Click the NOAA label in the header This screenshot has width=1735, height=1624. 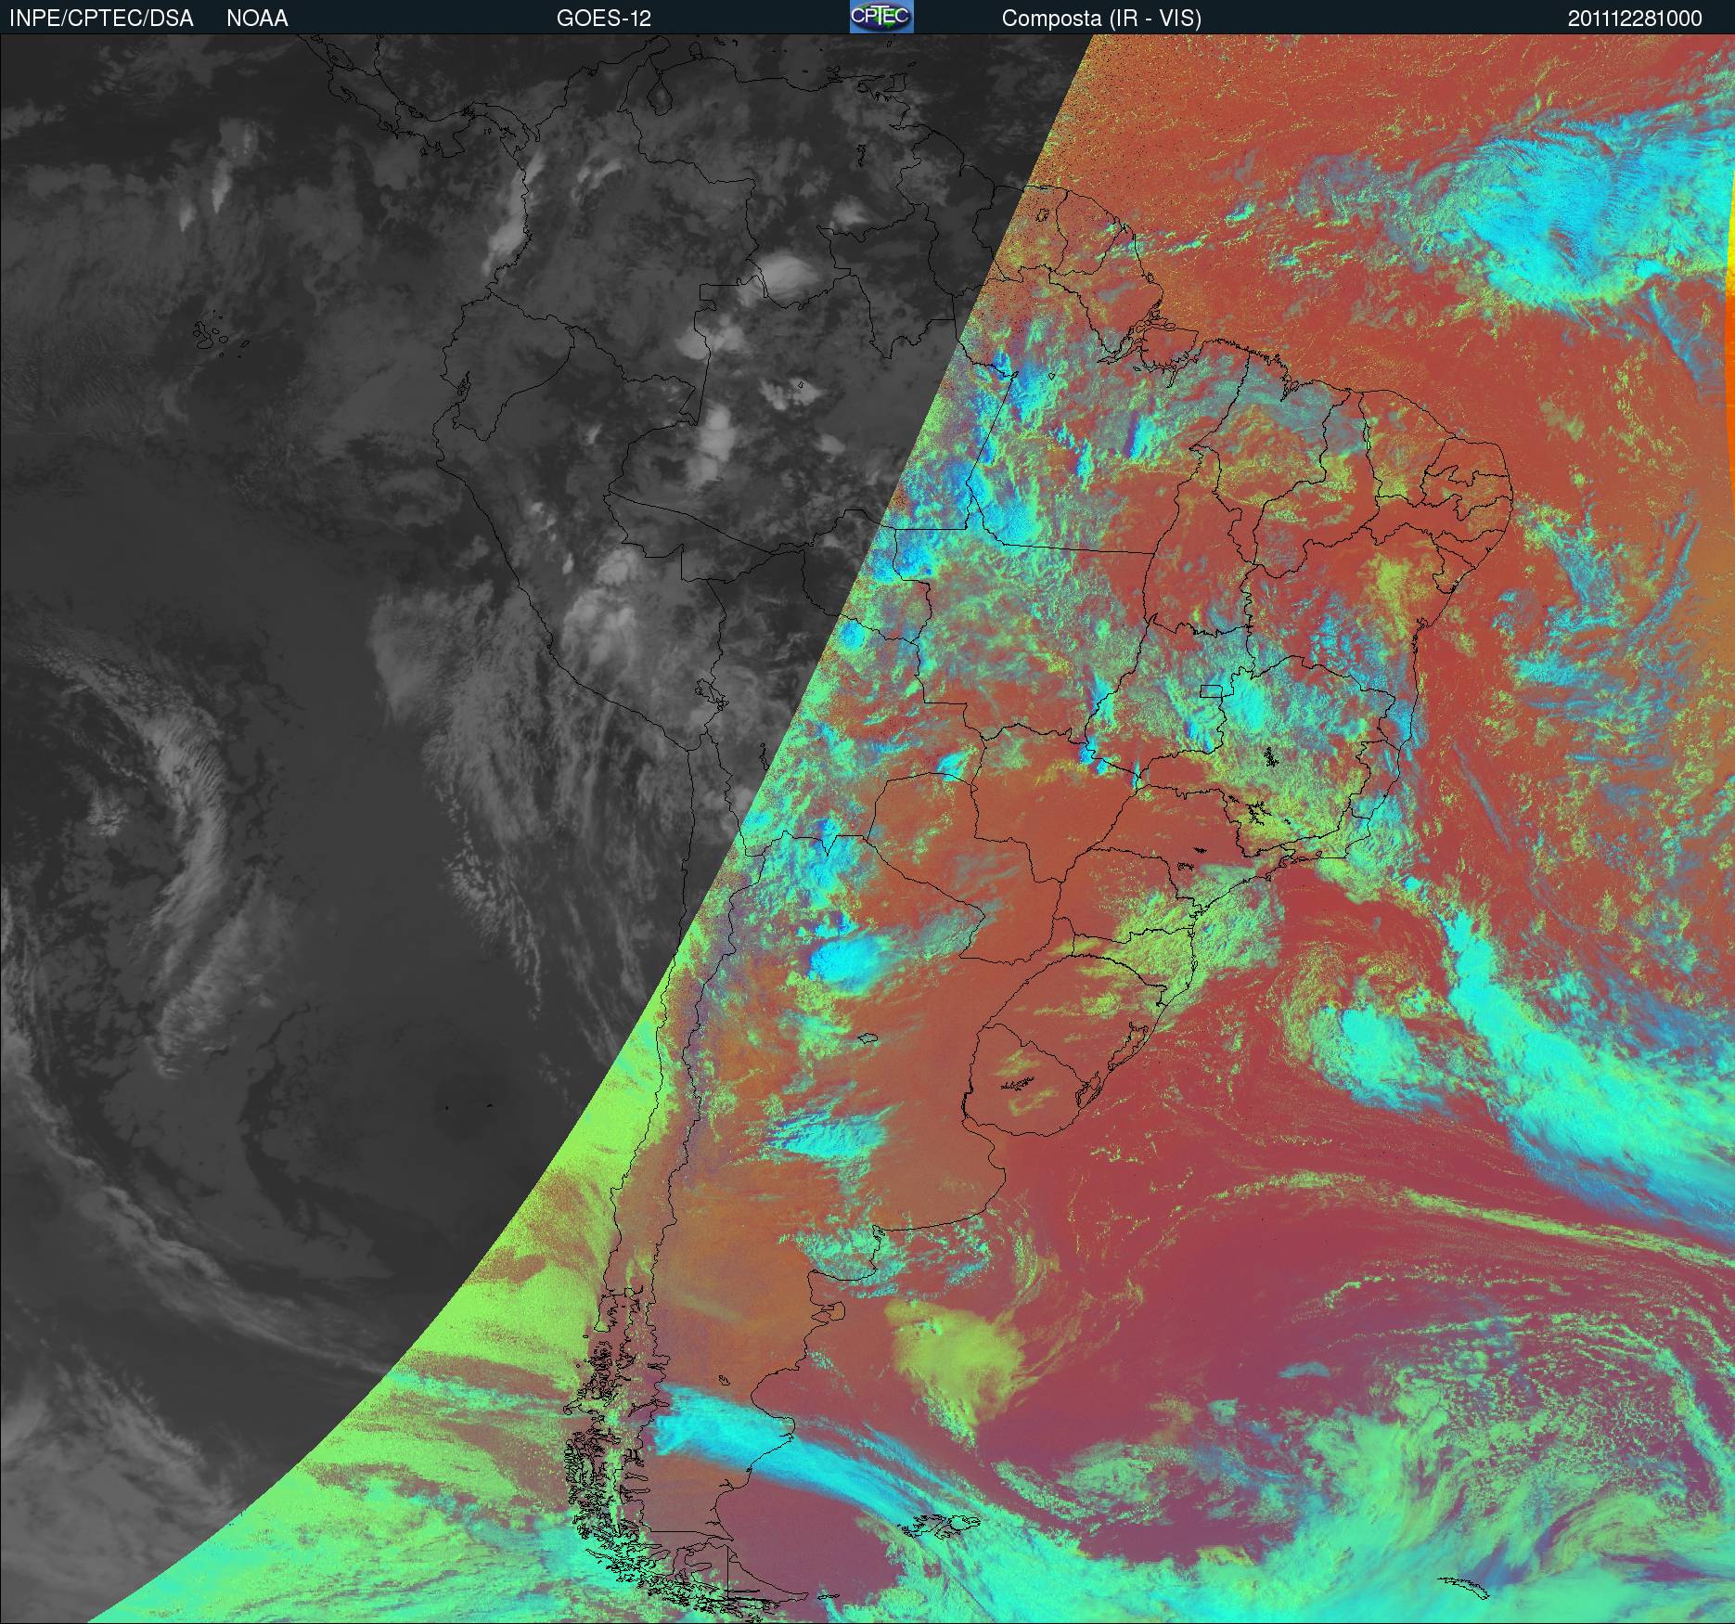click(x=257, y=19)
